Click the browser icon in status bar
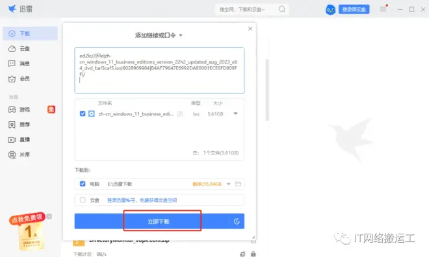This screenshot has height=257, width=429. [242, 254]
